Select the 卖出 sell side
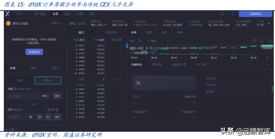 click(21, 80)
